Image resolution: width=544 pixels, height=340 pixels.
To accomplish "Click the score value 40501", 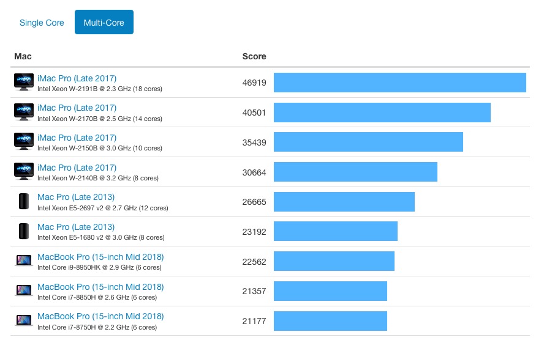I will click(x=254, y=113).
